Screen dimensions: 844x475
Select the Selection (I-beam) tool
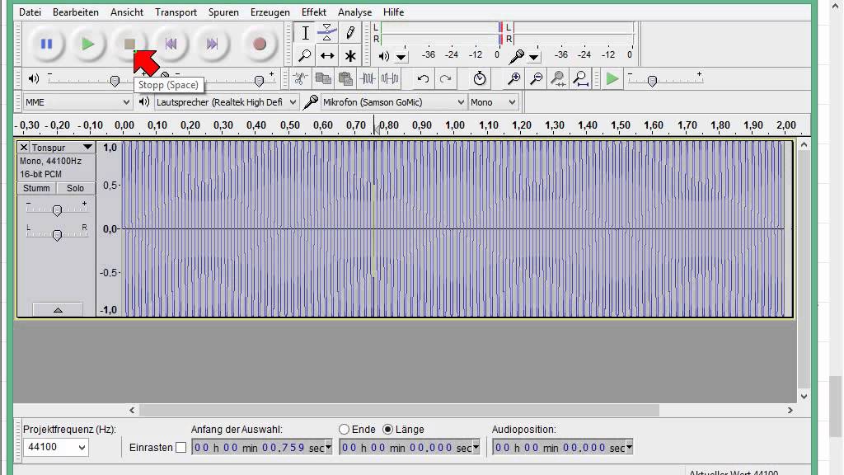coord(305,33)
